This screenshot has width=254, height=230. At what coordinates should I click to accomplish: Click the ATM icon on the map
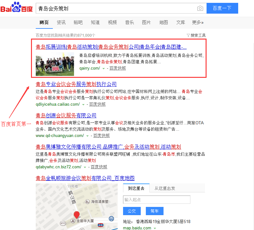(x=62, y=223)
